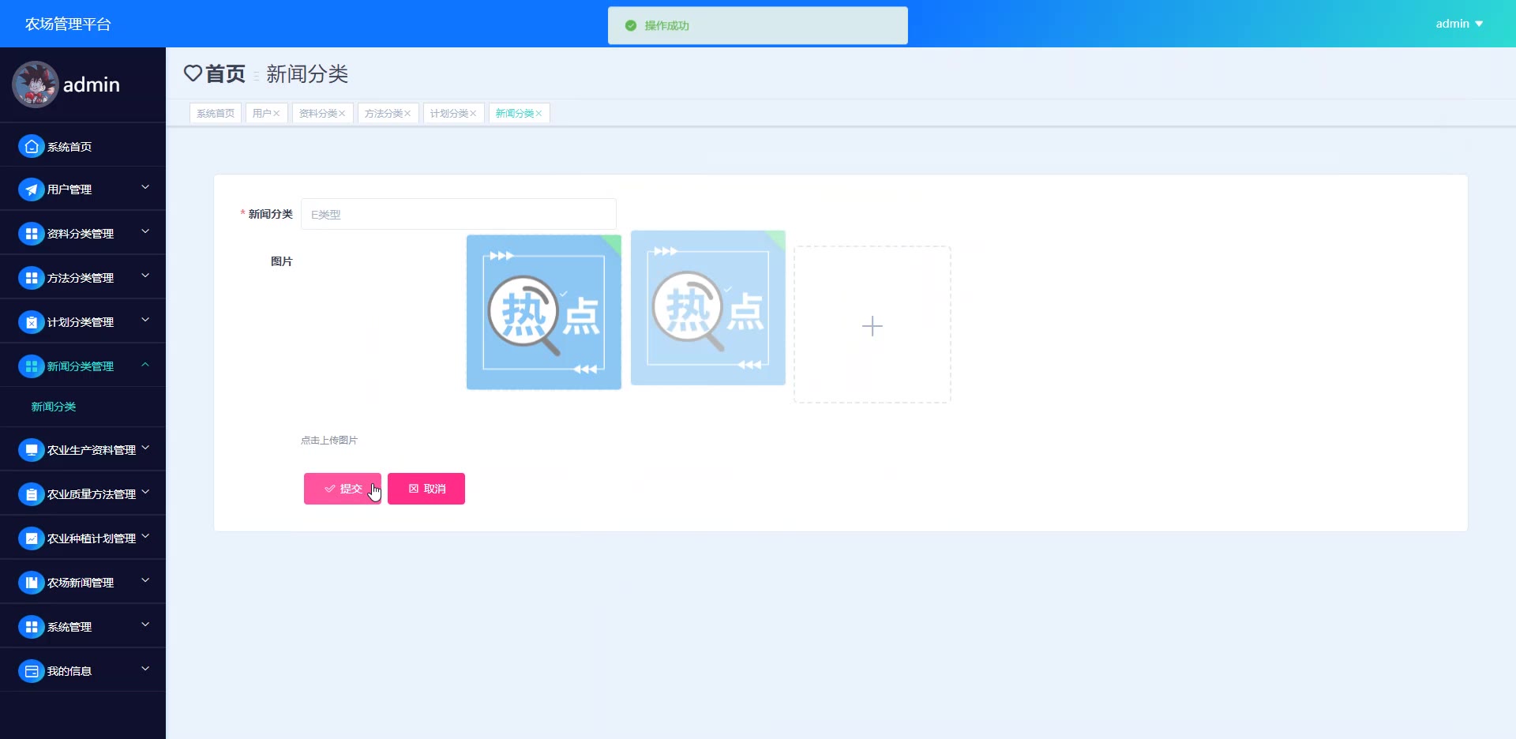Click the green success check icon
The image size is (1516, 739).
pyautogui.click(x=631, y=25)
